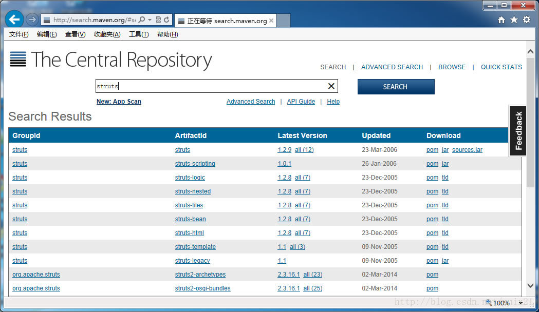This screenshot has height=312, width=539.
Task: Open the Tools gear icon
Action: click(527, 20)
